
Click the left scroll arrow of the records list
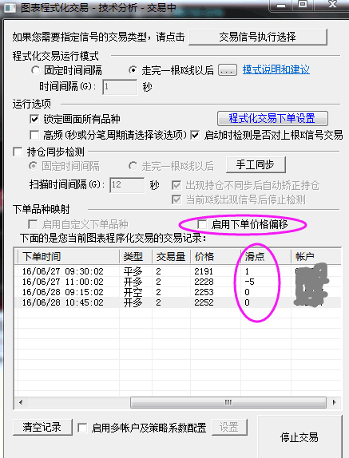tap(21, 402)
